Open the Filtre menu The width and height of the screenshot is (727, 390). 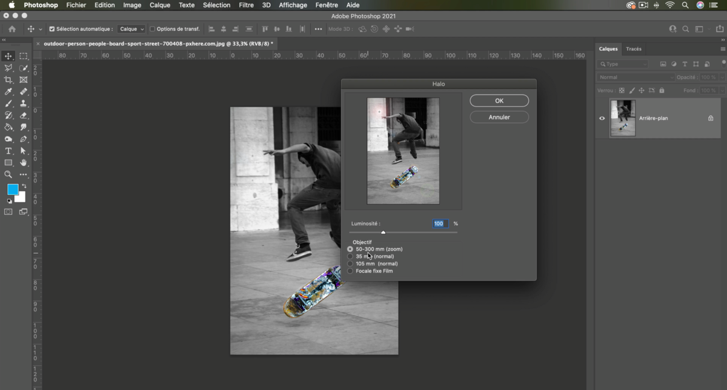tap(246, 5)
